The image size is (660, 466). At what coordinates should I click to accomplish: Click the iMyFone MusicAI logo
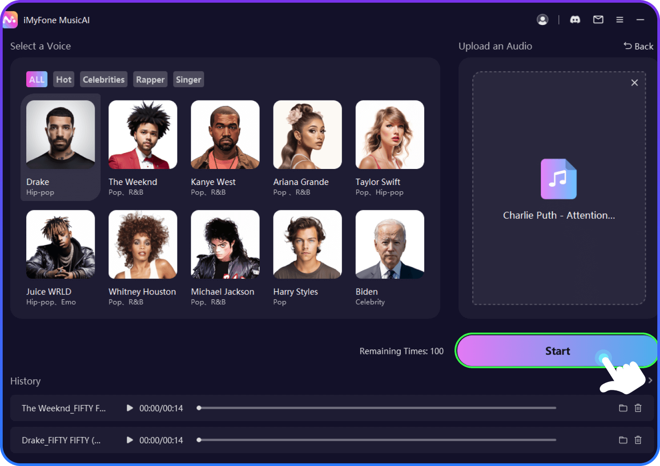tap(10, 20)
